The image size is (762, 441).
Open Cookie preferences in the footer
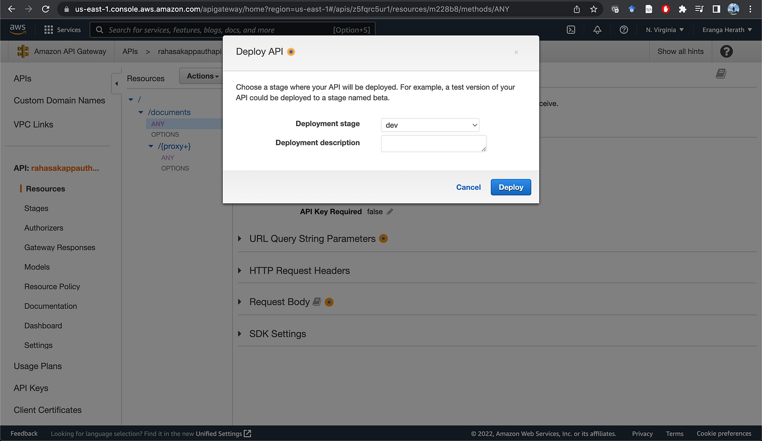click(724, 433)
